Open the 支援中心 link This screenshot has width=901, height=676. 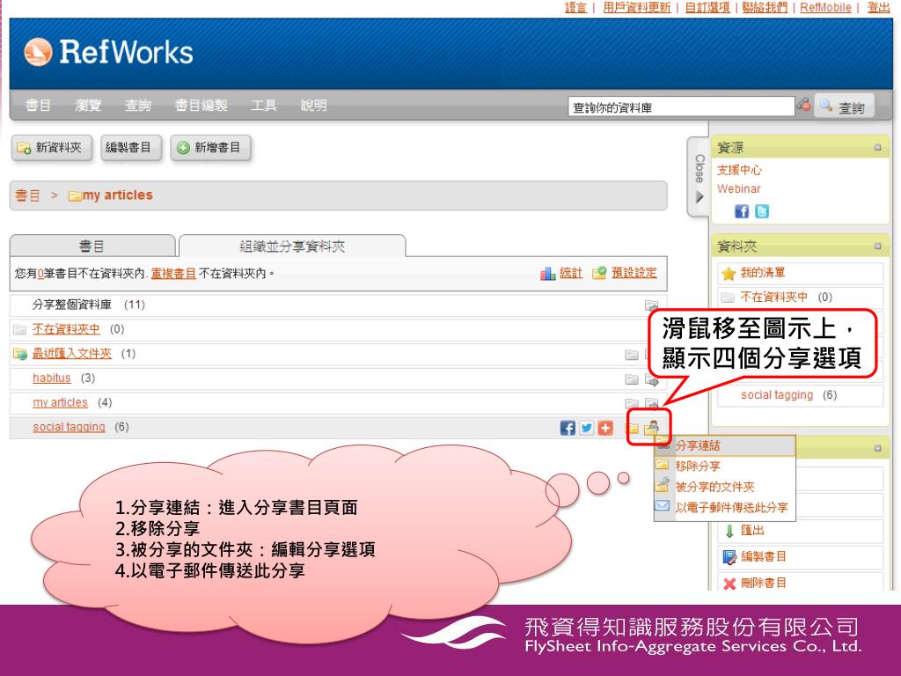739,170
